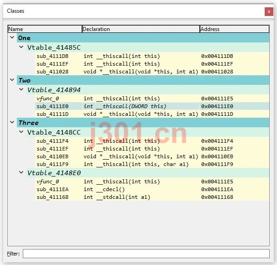
Task: Select sub_4111EF under Vtable_4148CC
Action: coord(52,149)
